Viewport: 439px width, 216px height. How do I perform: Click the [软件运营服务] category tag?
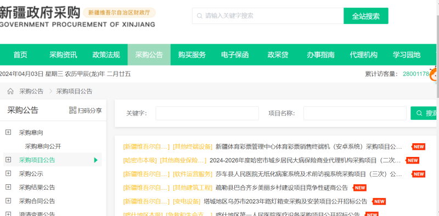point(193,174)
